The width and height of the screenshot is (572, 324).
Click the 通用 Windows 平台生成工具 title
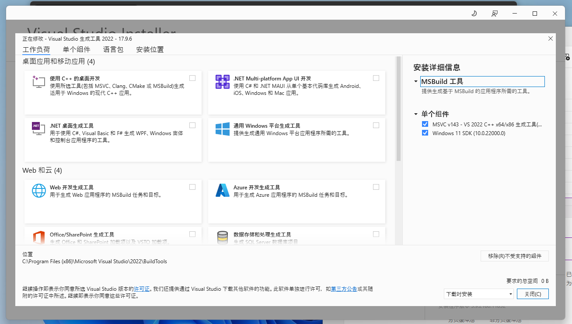click(x=267, y=125)
